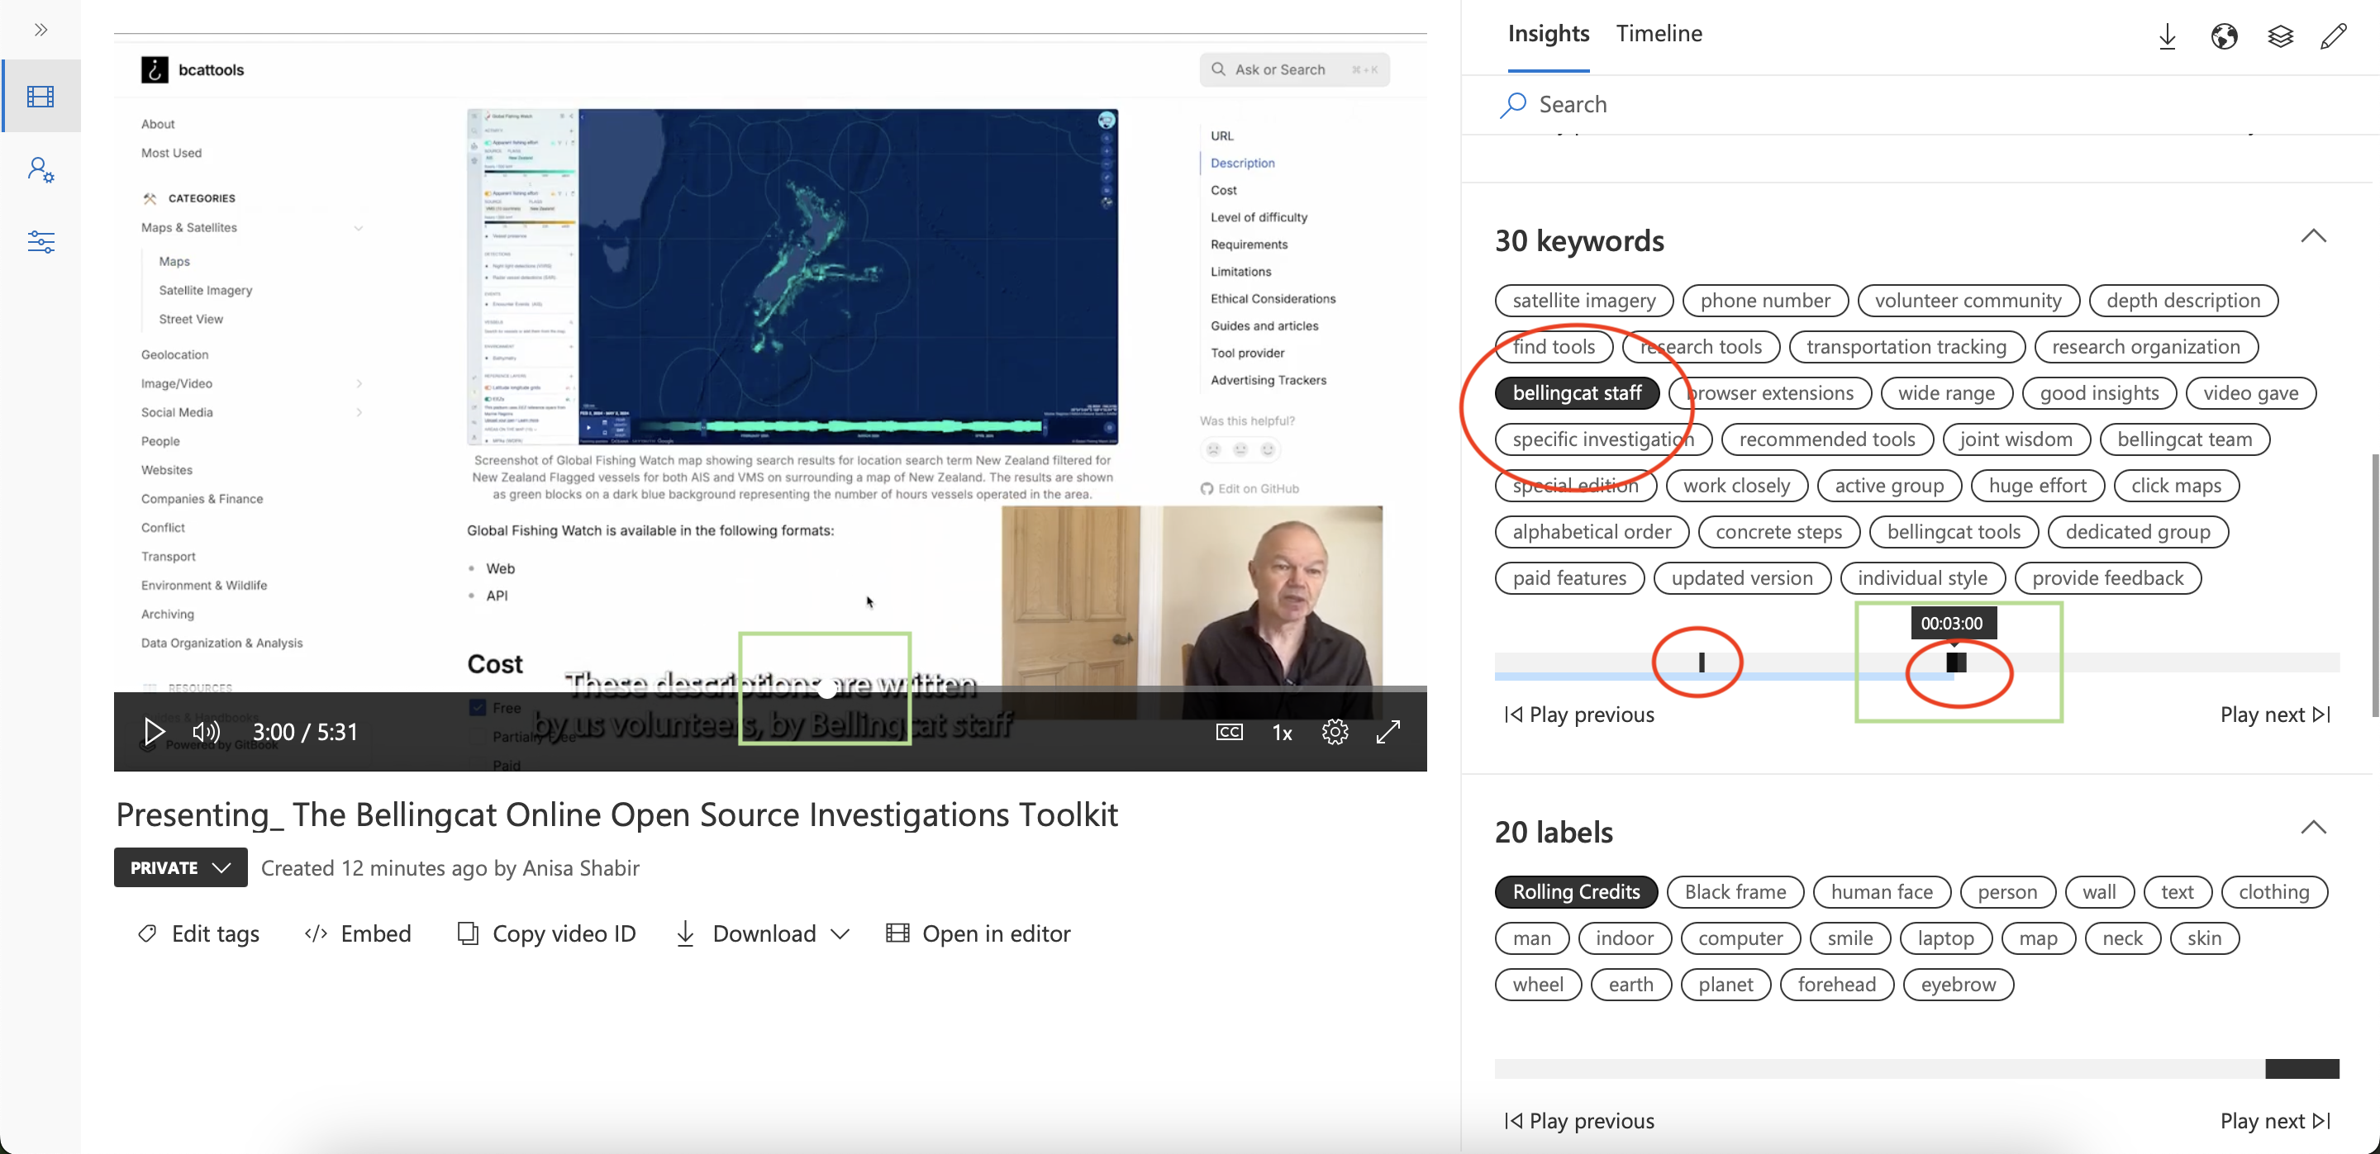Switch to the Timeline tab

click(1659, 33)
